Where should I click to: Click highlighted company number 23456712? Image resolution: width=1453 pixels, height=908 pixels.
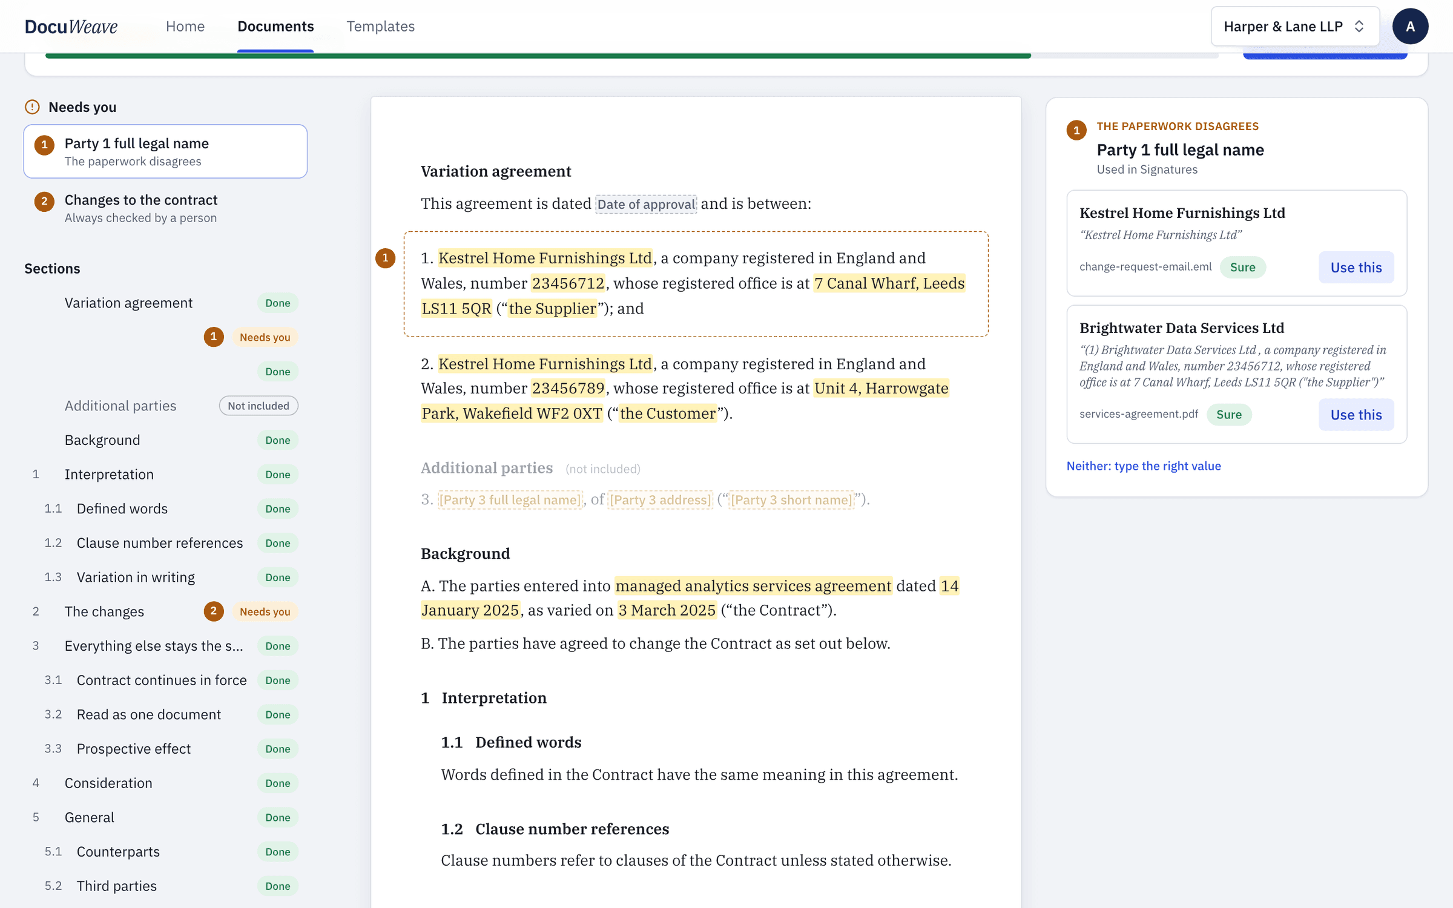(568, 283)
